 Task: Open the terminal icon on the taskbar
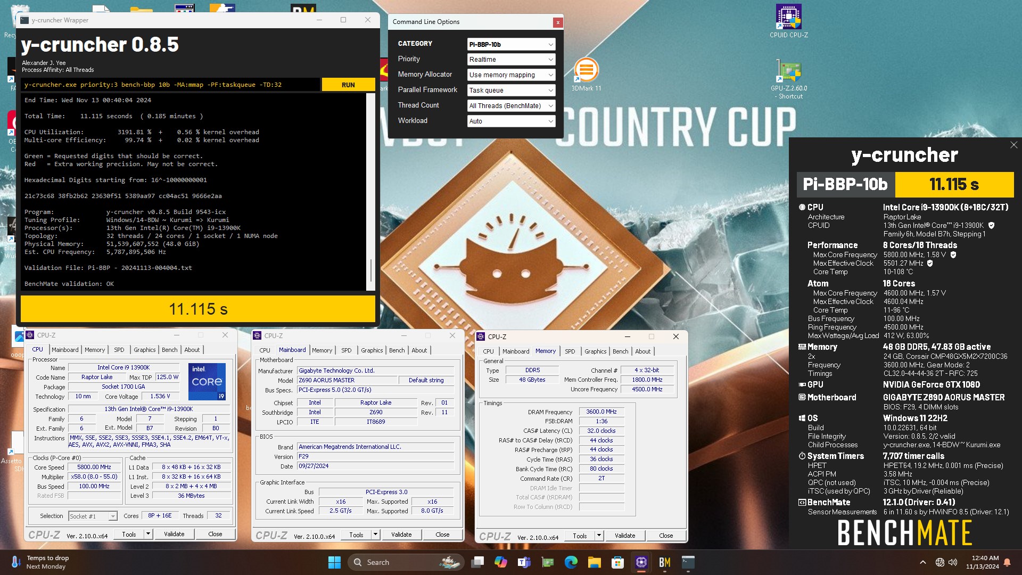688,562
